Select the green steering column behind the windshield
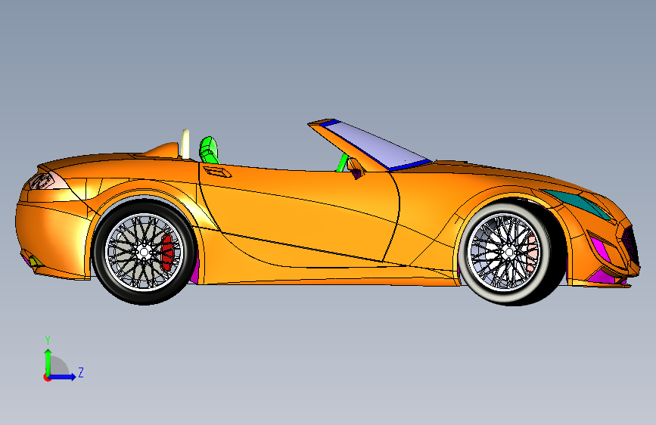Image resolution: width=656 pixels, height=425 pixels. (342, 163)
